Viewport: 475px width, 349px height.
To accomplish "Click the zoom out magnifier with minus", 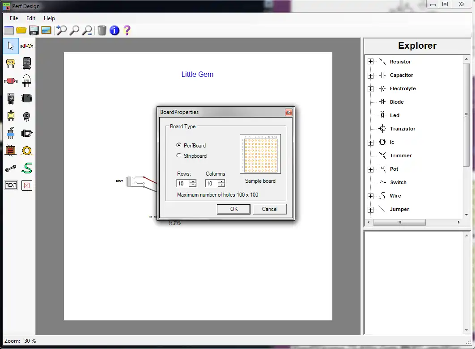I will [87, 30].
